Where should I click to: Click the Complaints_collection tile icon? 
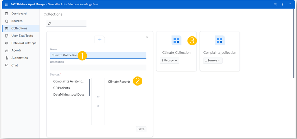click(220, 40)
